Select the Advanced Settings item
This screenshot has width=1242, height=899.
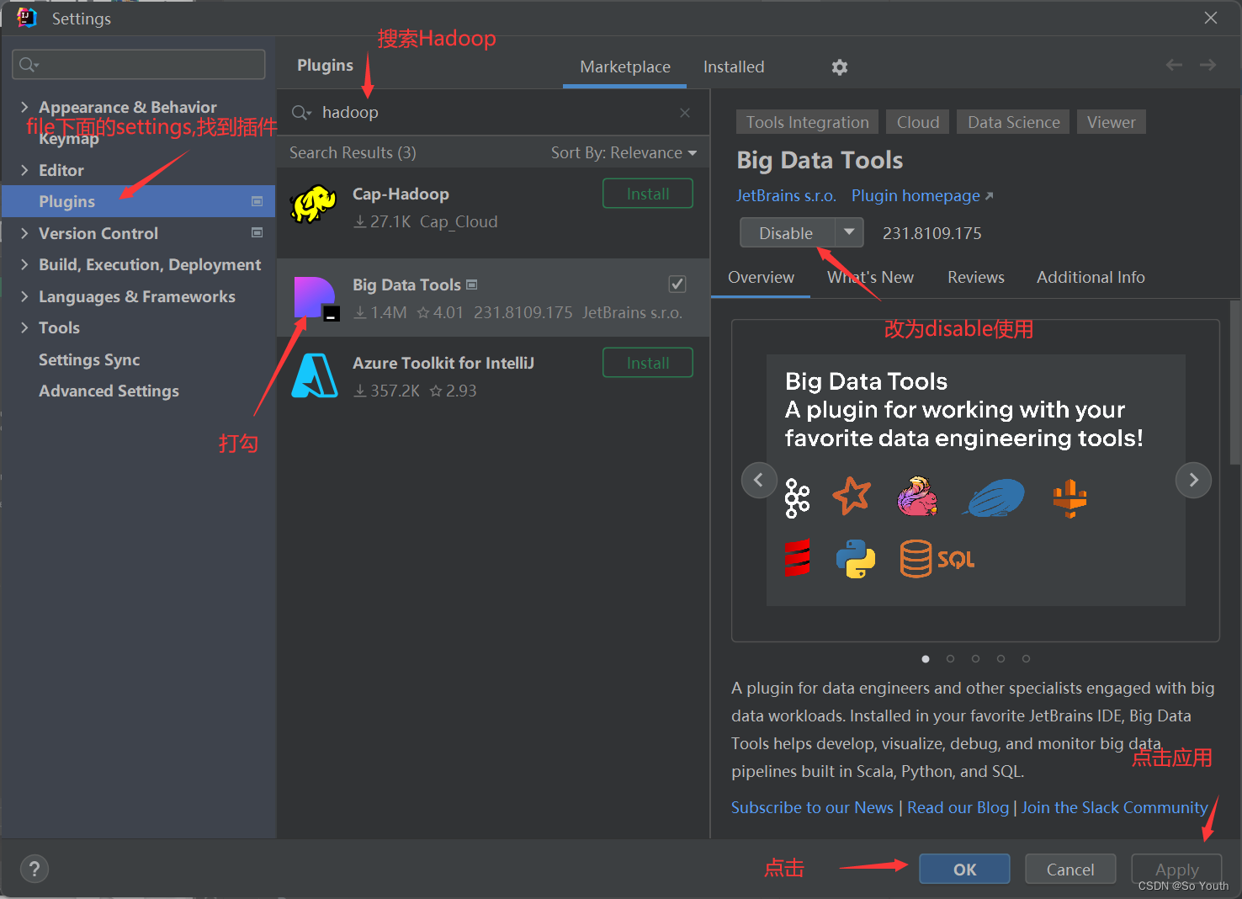(x=109, y=391)
